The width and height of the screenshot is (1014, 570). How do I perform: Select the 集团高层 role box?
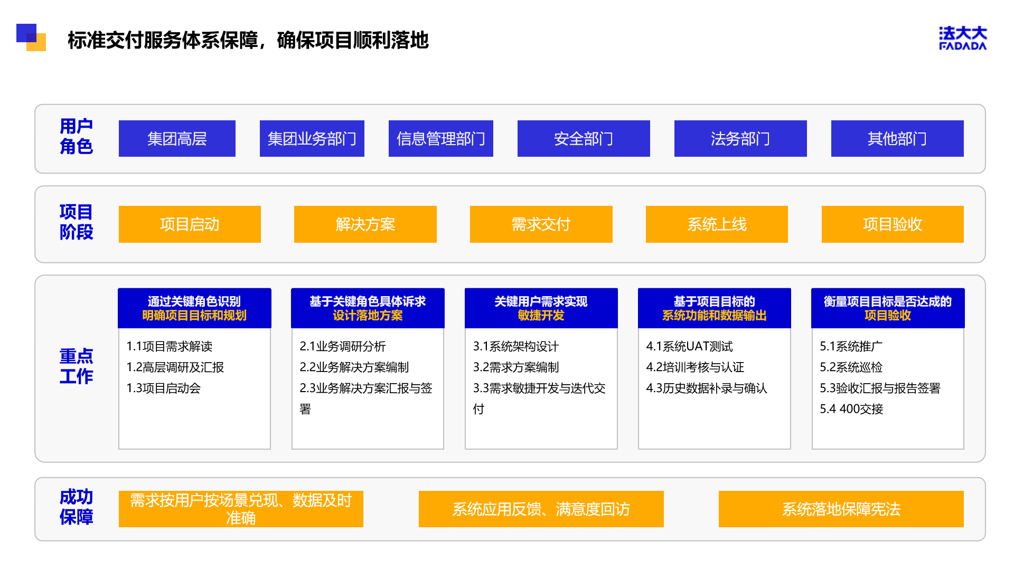(177, 138)
